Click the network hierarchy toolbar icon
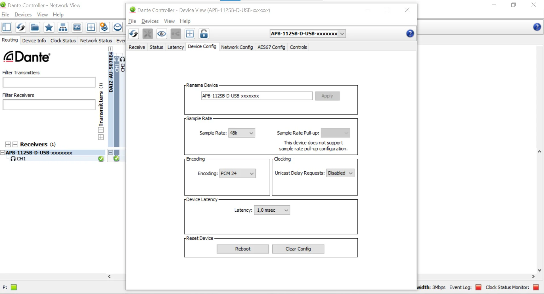This screenshot has height=294, width=544. tap(63, 27)
